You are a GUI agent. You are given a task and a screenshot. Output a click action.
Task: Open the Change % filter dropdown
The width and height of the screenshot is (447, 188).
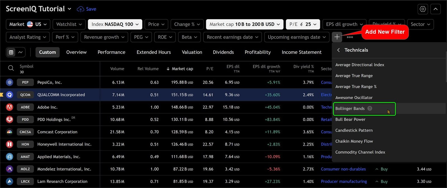pyautogui.click(x=187, y=24)
